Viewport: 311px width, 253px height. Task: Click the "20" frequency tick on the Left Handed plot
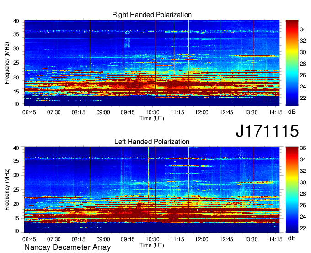[16, 204]
